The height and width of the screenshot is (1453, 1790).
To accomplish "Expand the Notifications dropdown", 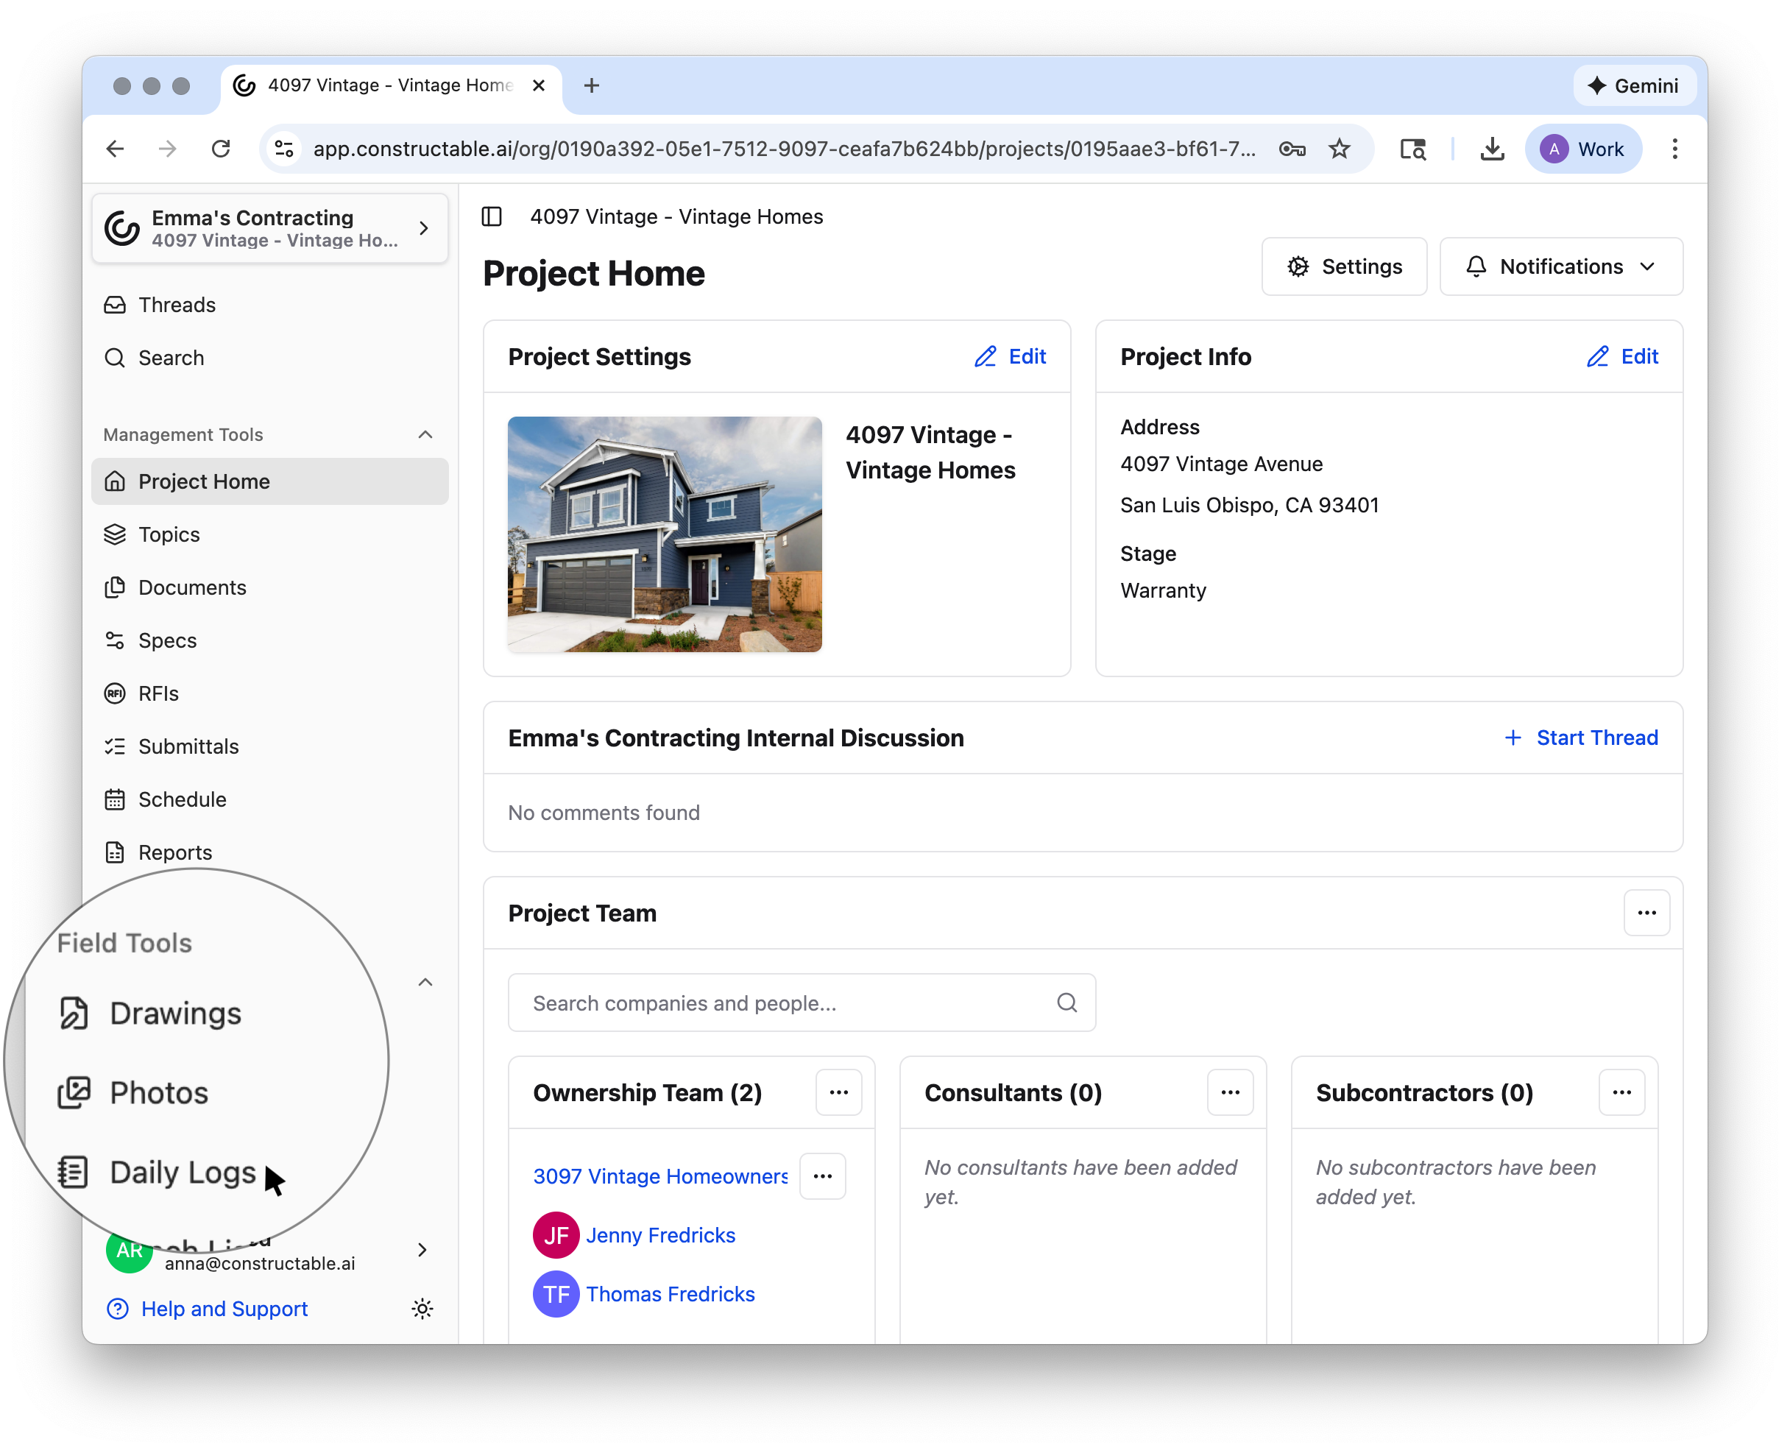I will click(1560, 266).
